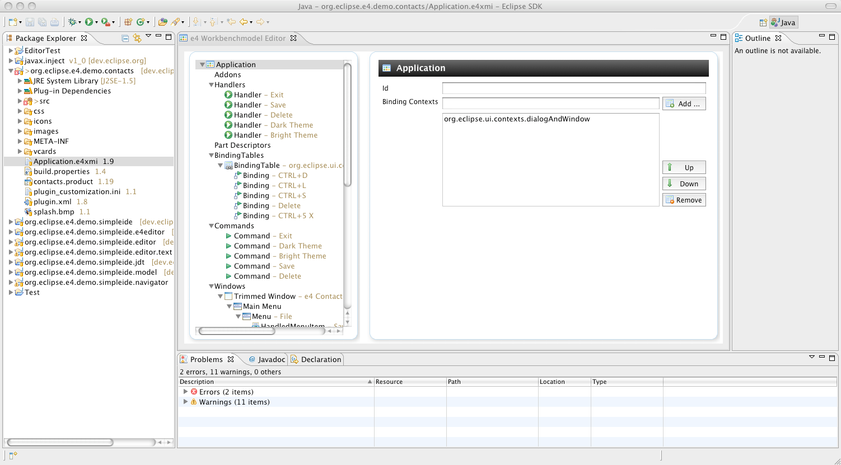Click the Last Edit Location icon
This screenshot has height=465, width=841.
click(231, 22)
